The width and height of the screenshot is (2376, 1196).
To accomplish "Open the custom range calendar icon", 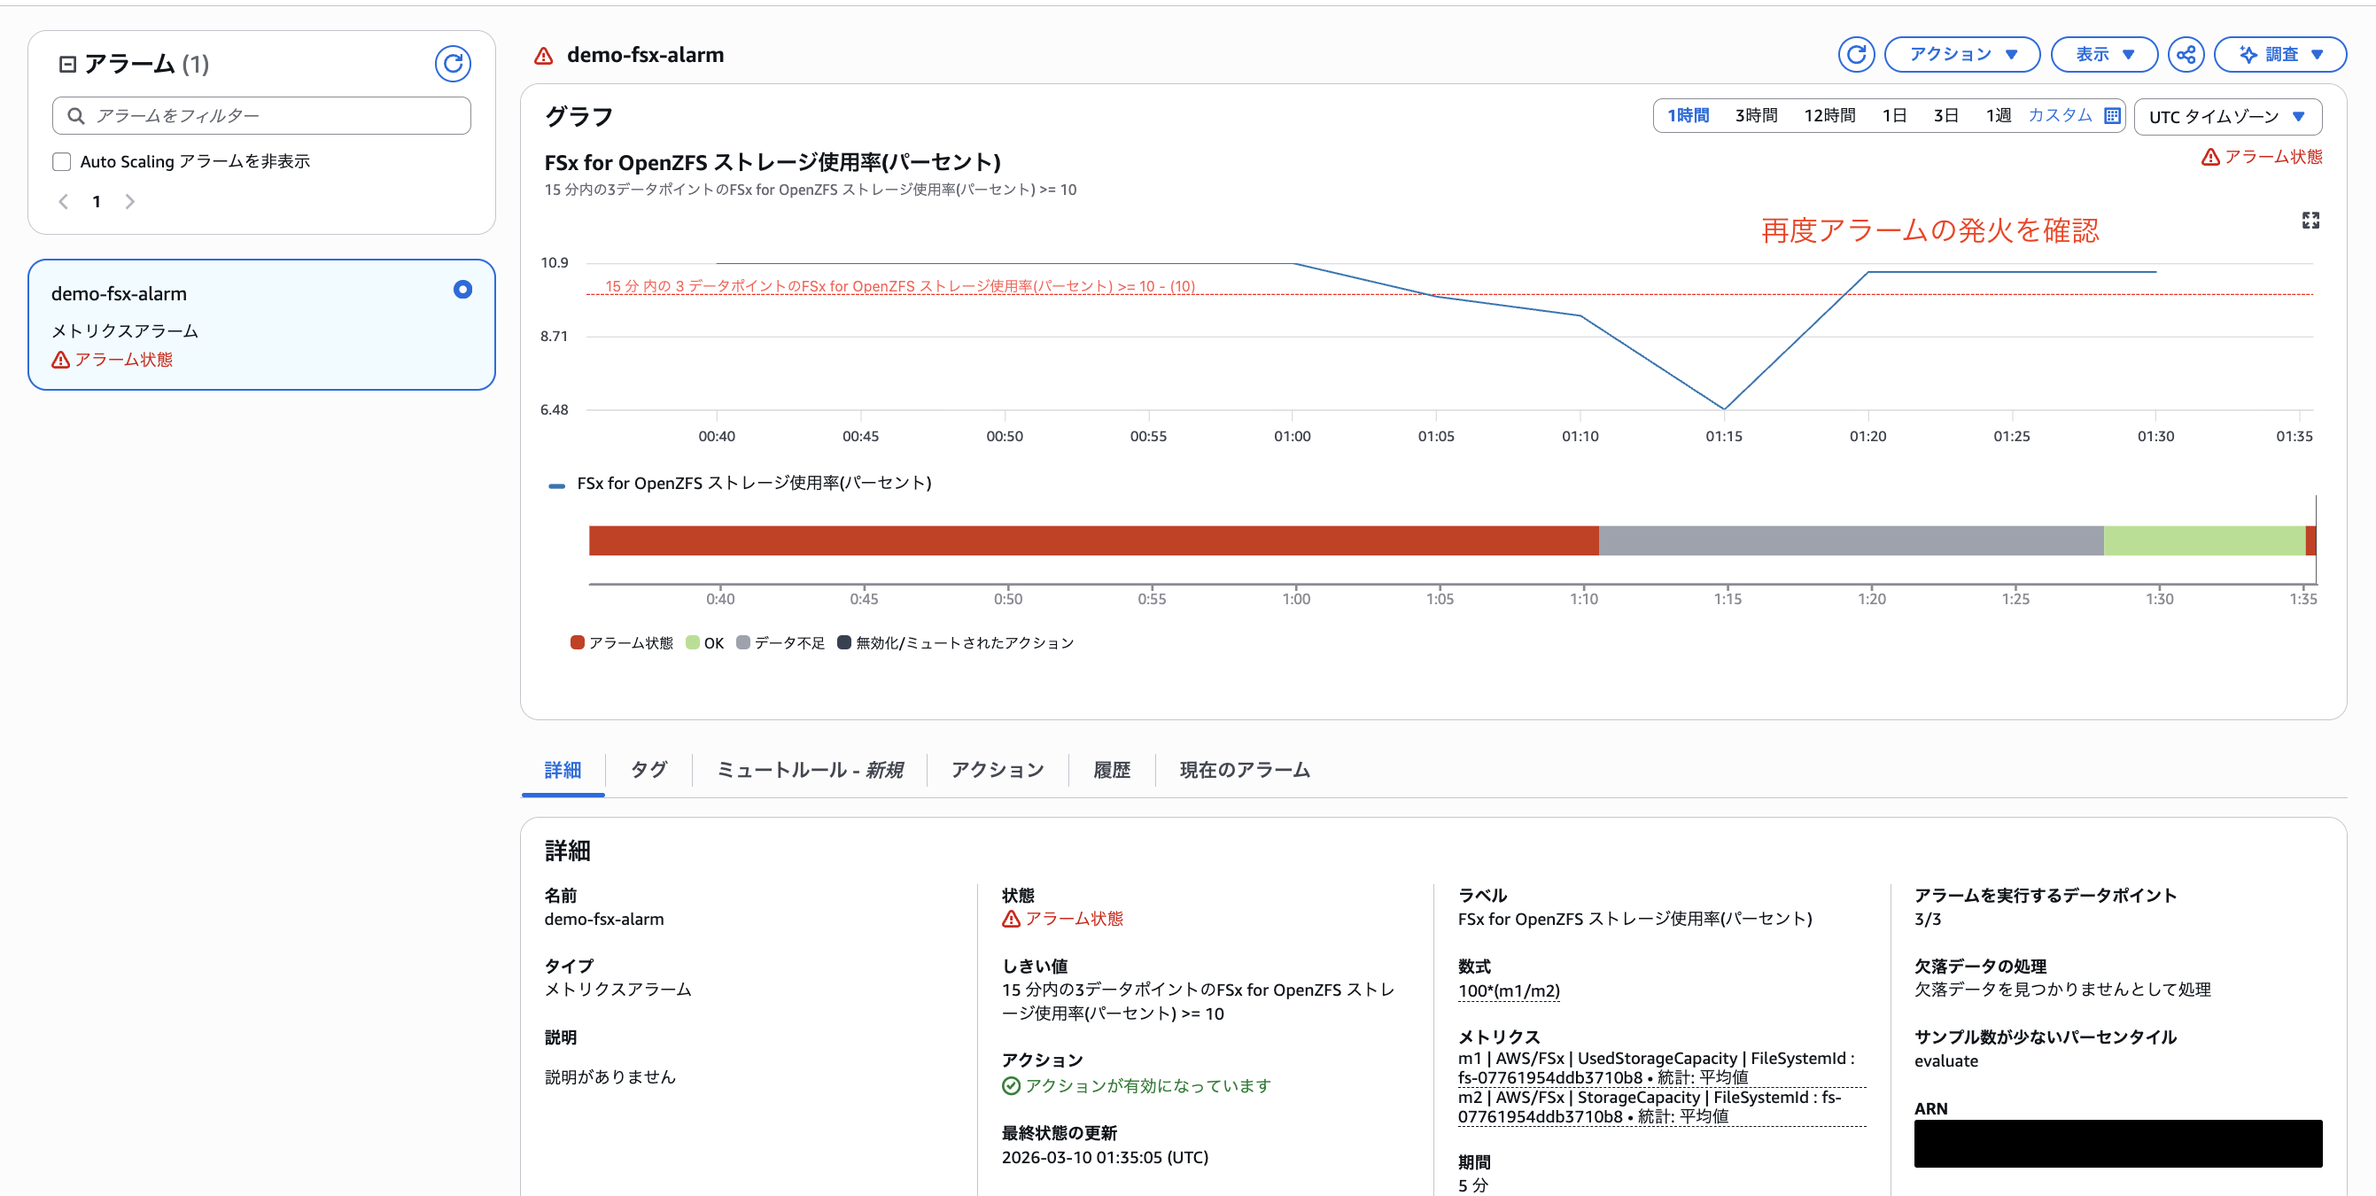I will (2111, 116).
